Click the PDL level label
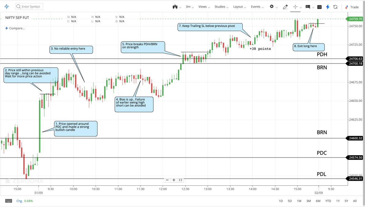 (321, 174)
